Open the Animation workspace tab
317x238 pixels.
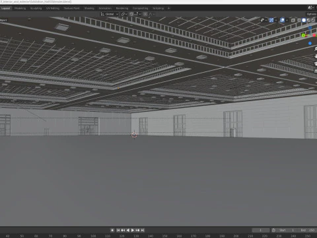(105, 9)
